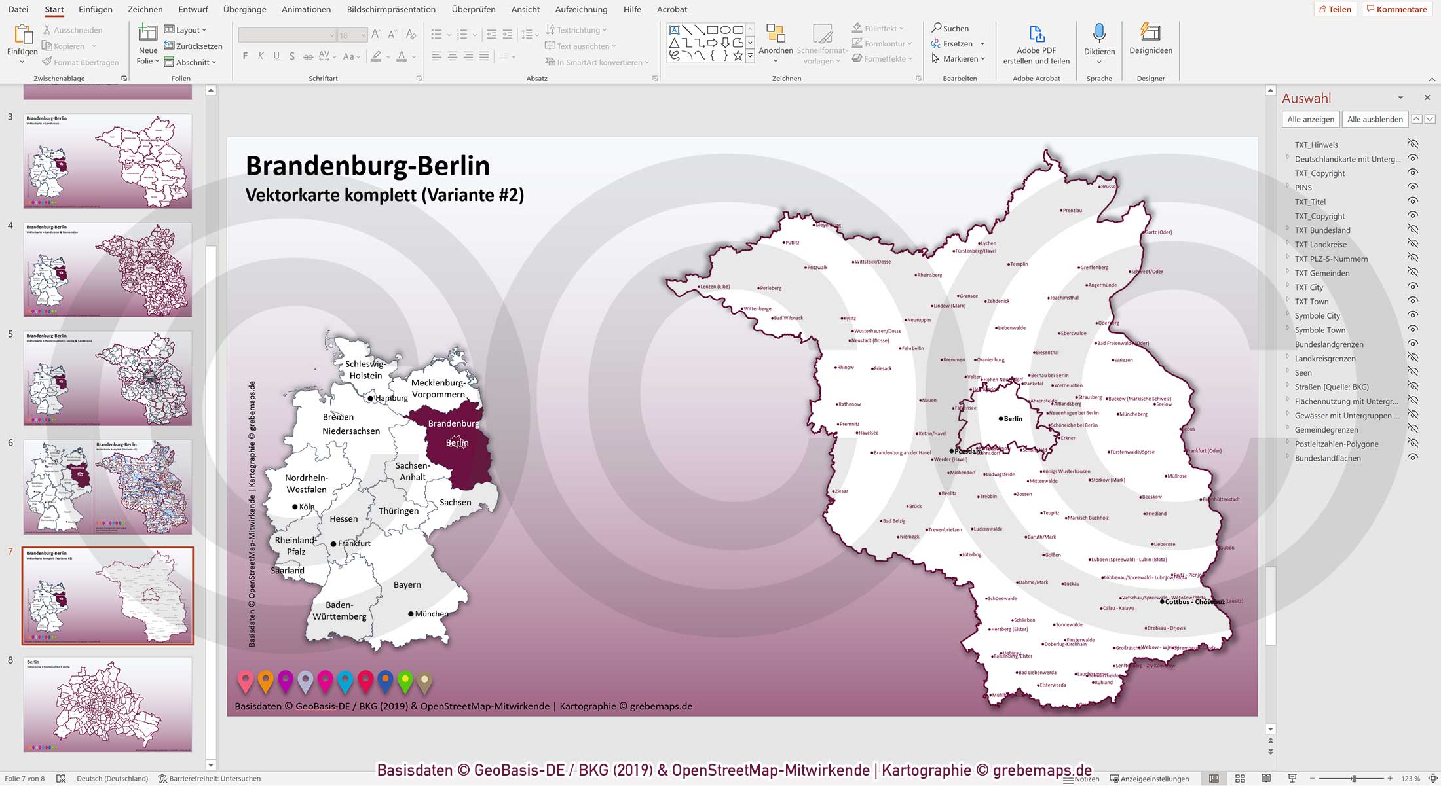This screenshot has width=1441, height=786.
Task: Open the Fülleffekt paint bucket icon
Action: 857,28
